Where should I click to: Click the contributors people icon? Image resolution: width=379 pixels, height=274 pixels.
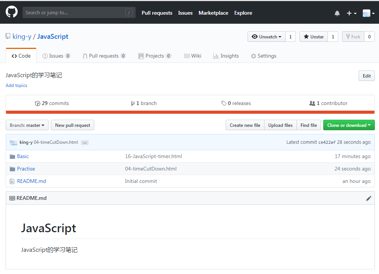[x=312, y=104]
